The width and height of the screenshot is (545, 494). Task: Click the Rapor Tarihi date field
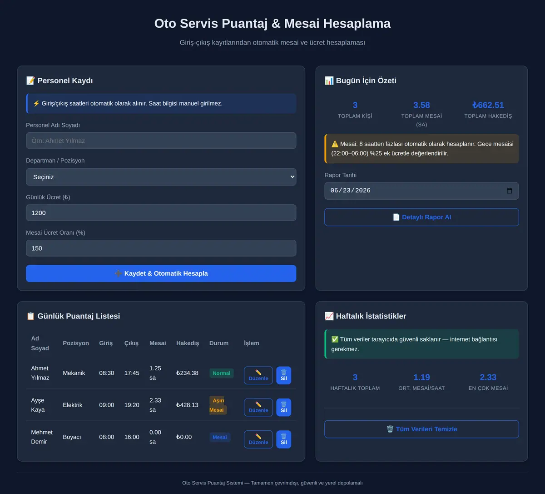click(x=421, y=191)
